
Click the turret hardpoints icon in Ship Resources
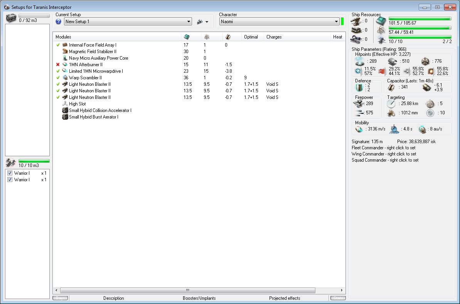pyautogui.click(x=356, y=21)
